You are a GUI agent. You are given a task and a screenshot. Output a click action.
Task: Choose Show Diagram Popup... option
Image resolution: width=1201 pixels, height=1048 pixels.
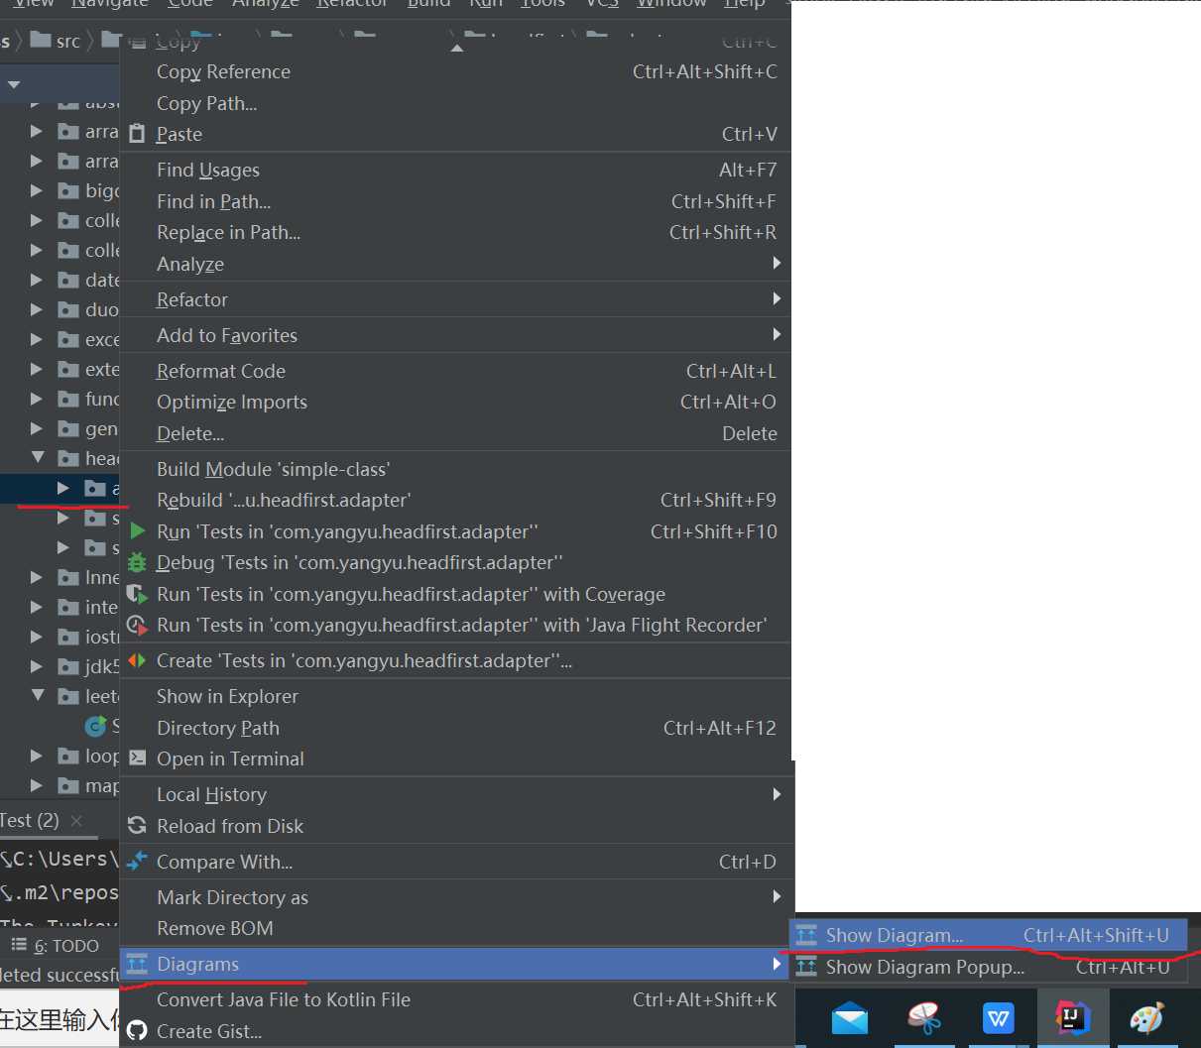click(x=988, y=967)
